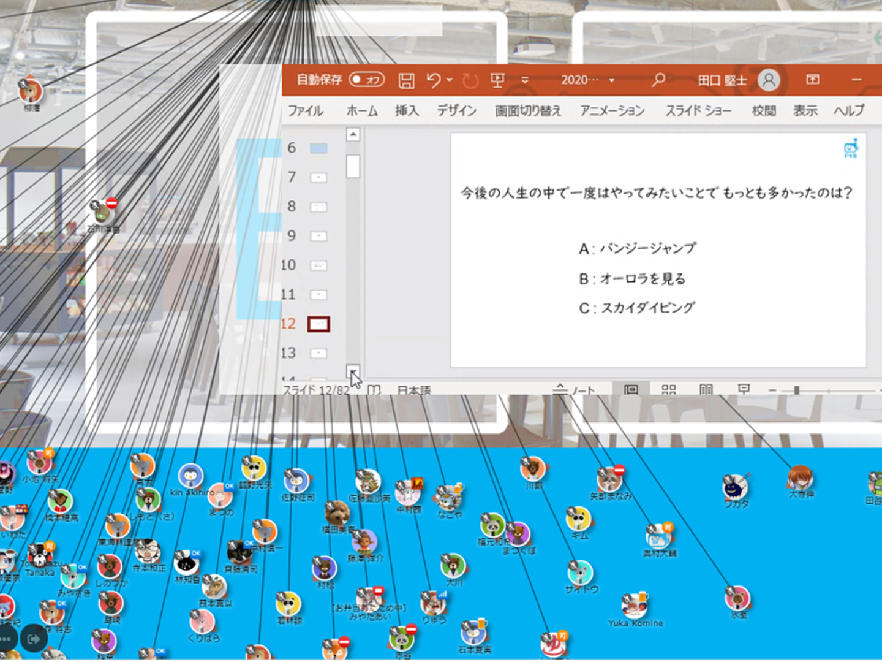Click the ribbon display options icon
Image resolution: width=882 pixels, height=662 pixels.
[x=813, y=79]
